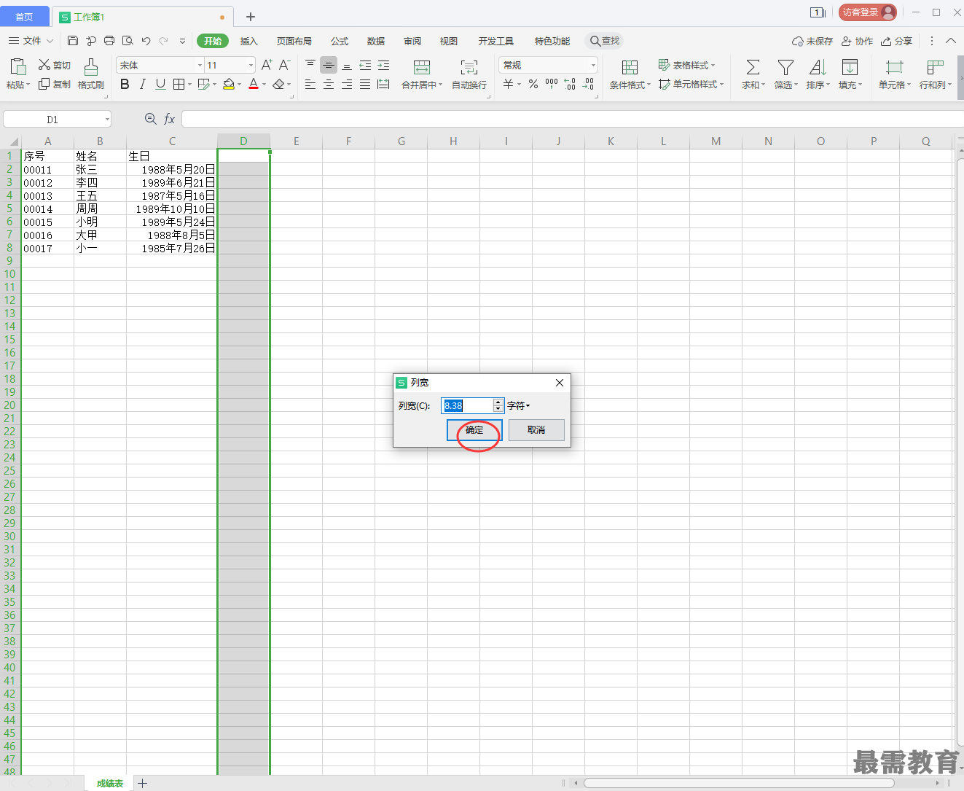Open the font size dropdown
This screenshot has width=964, height=791.
(x=251, y=66)
